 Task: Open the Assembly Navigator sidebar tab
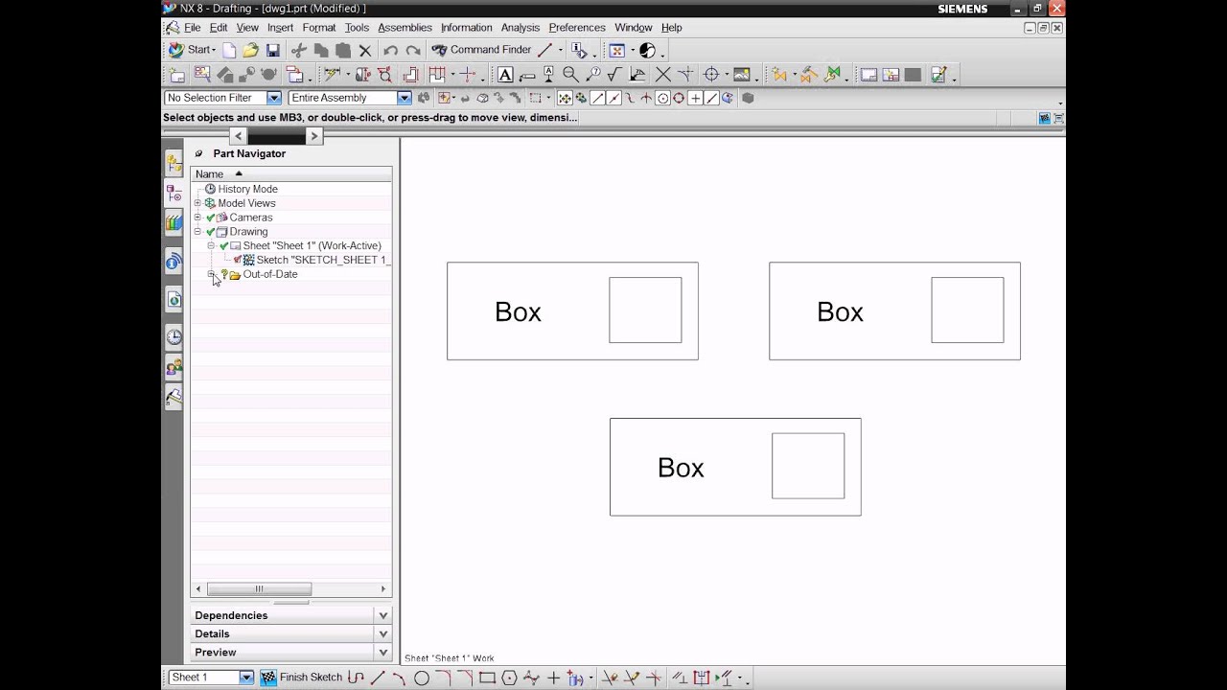click(174, 161)
